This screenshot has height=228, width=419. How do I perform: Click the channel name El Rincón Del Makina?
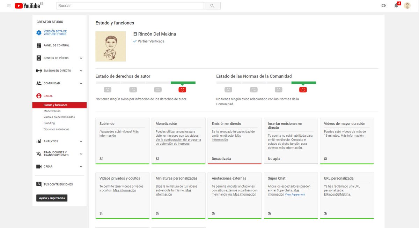[155, 34]
